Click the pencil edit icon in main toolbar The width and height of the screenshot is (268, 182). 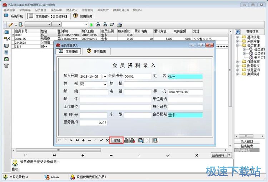point(10,25)
